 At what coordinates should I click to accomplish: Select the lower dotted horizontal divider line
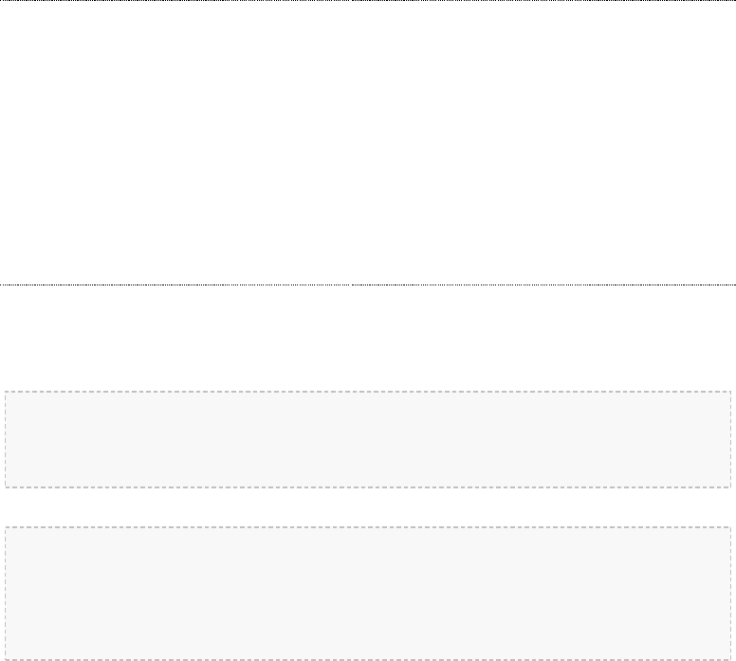click(x=368, y=285)
